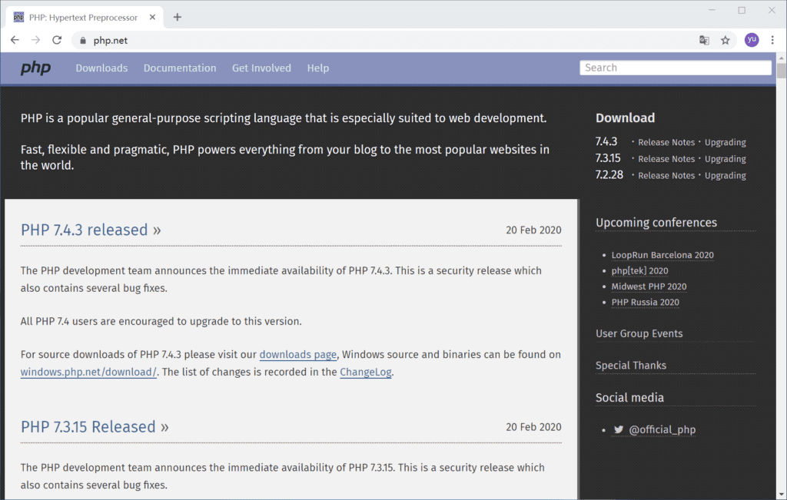Follow the windows.php.net/download/ link
The width and height of the screenshot is (787, 500).
(88, 373)
